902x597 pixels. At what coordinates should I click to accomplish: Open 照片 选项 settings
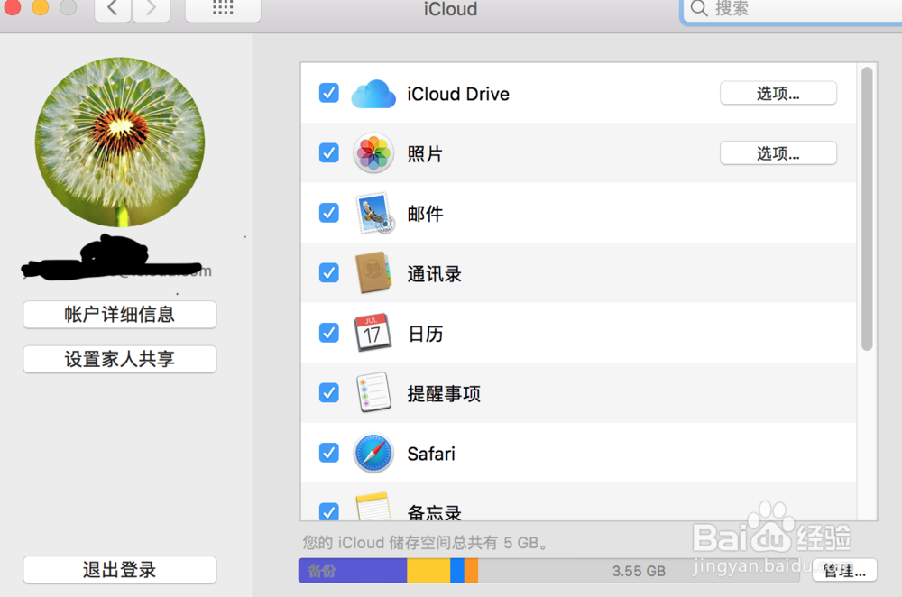pyautogui.click(x=778, y=153)
